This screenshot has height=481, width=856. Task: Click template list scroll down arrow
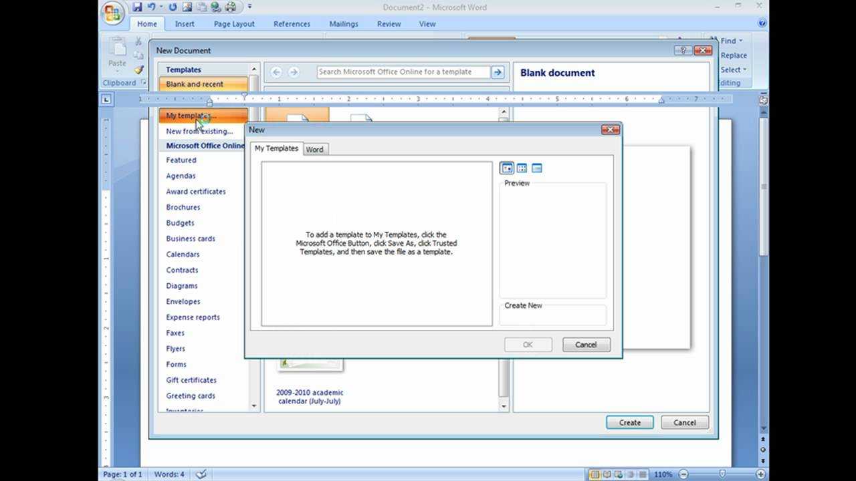point(253,406)
